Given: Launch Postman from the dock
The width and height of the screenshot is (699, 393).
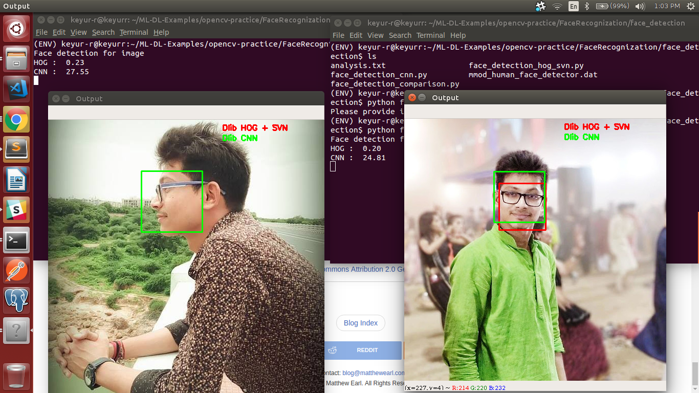Looking at the screenshot, I should point(16,270).
